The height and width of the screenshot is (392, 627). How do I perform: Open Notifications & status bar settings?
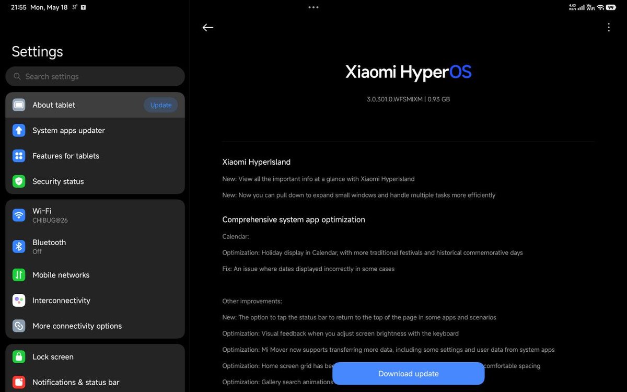click(95, 382)
